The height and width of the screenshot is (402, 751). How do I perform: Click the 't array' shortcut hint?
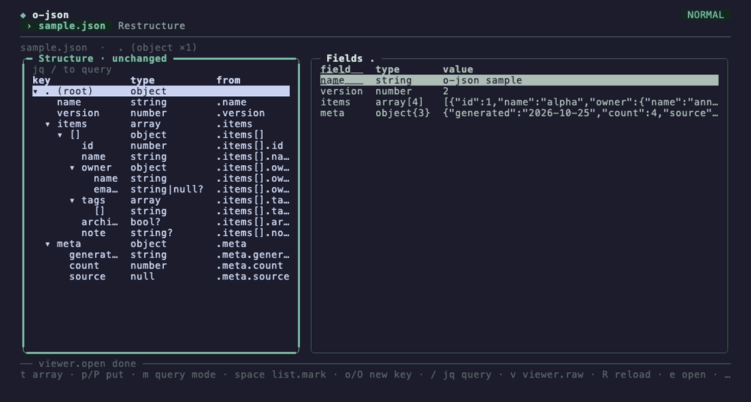point(42,375)
